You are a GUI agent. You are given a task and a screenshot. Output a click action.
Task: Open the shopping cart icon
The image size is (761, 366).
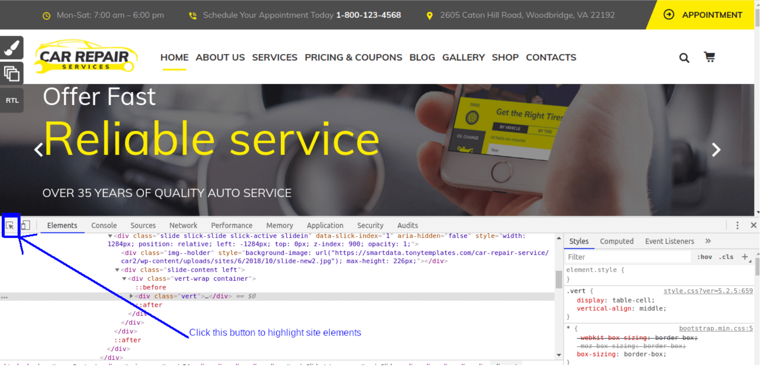[x=709, y=57]
